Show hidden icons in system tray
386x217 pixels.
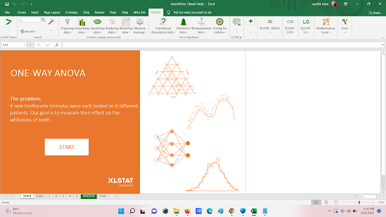point(329,211)
